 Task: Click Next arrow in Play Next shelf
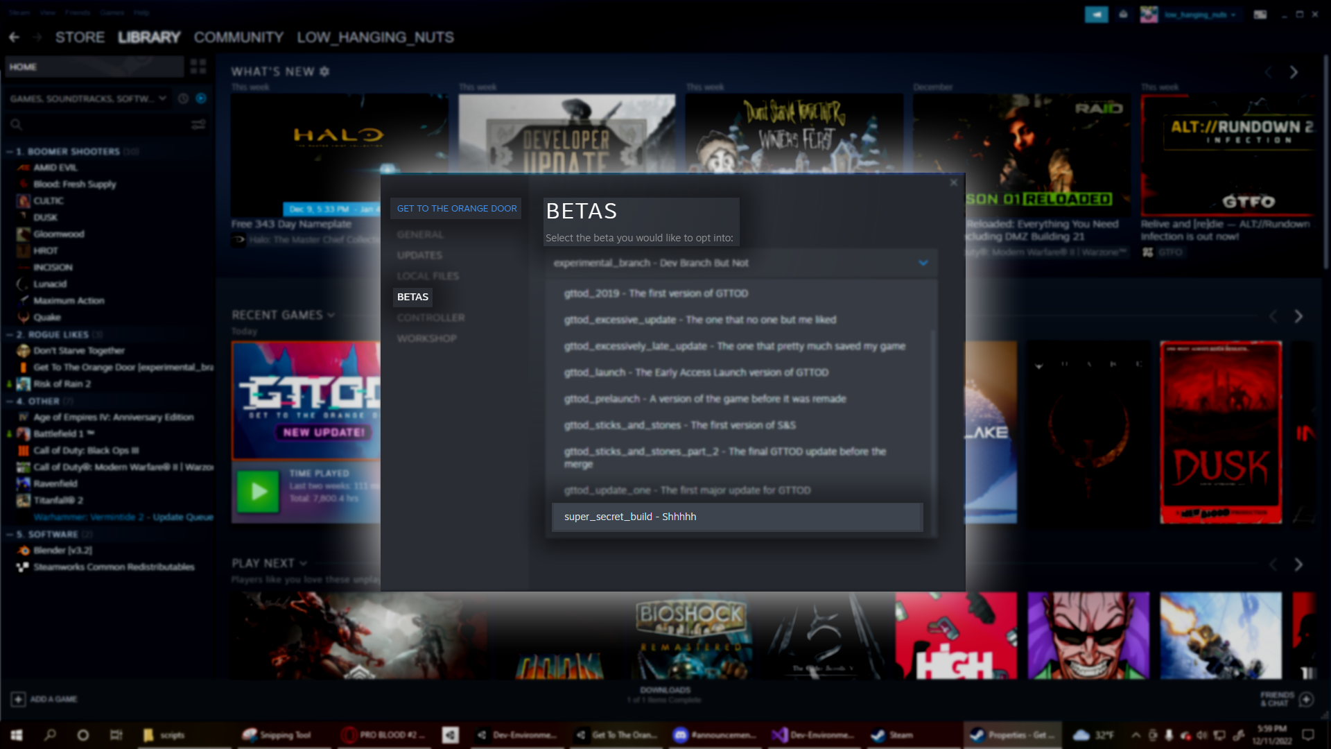[1298, 565]
